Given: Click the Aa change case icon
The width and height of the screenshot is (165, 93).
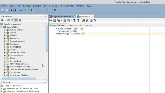Looking at the screenshot, I should tap(95, 20).
